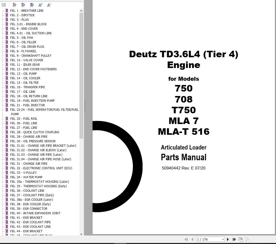
Task: Expand the previous view icon near page controls
Action: [241, 239]
